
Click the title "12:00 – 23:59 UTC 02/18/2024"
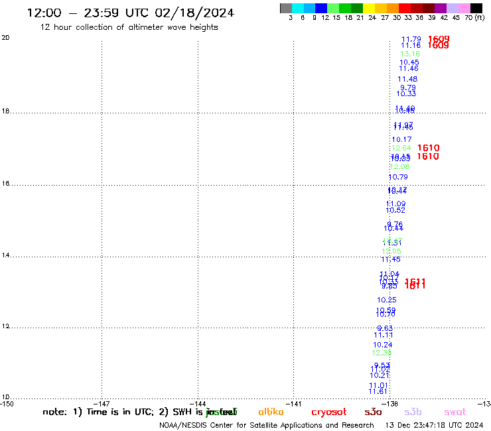click(x=131, y=13)
